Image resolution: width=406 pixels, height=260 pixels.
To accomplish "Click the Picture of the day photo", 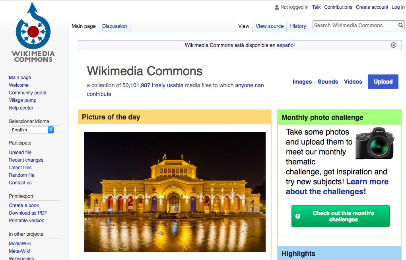I will pyautogui.click(x=174, y=192).
